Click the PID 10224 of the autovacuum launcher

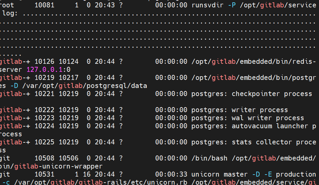44,126
